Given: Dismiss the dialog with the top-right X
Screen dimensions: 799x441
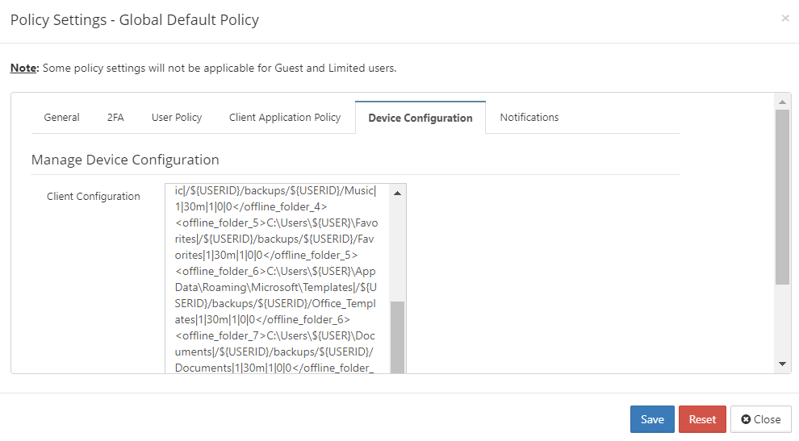Looking at the screenshot, I should [784, 19].
